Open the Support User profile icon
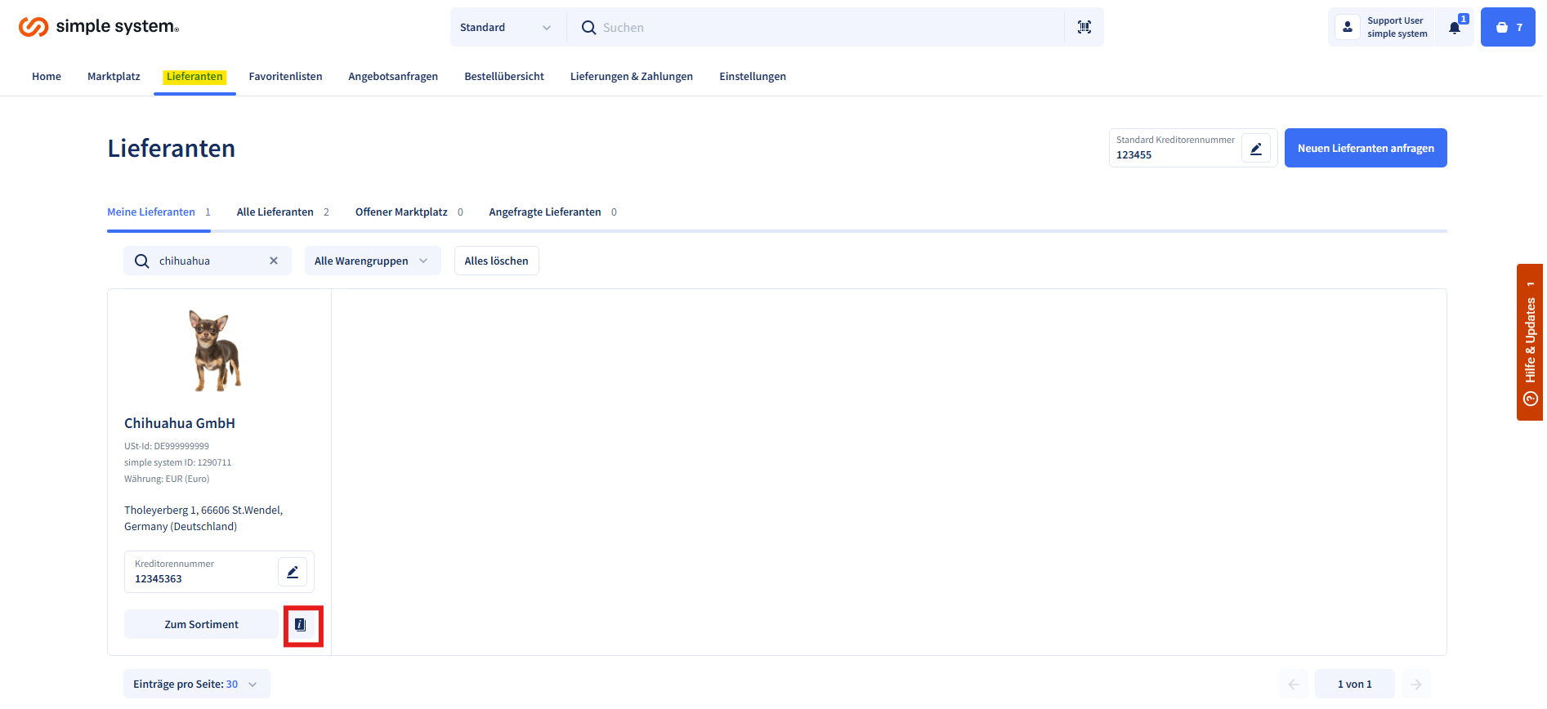Viewport: 1547px width, 709px height. [x=1348, y=28]
